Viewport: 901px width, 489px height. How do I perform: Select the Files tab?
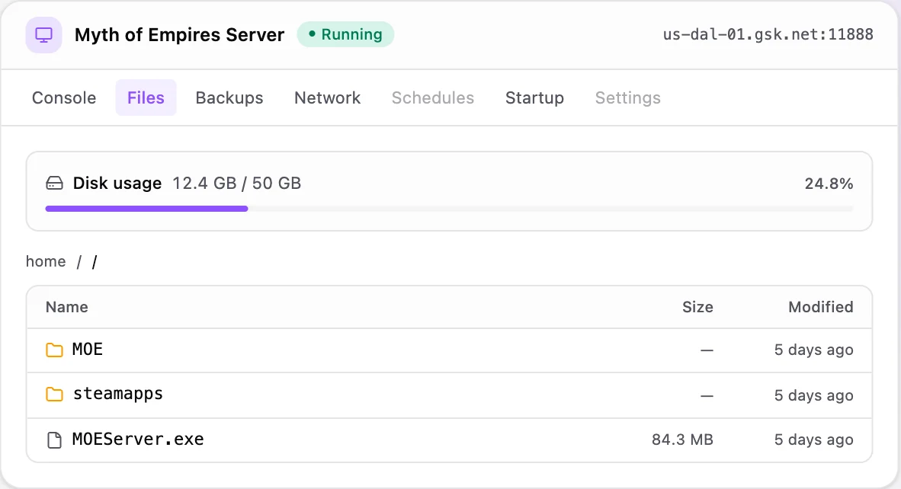(x=146, y=97)
